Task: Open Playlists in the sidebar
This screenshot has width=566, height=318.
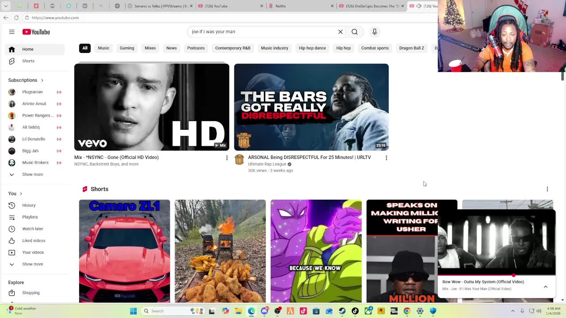Action: pyautogui.click(x=35, y=217)
